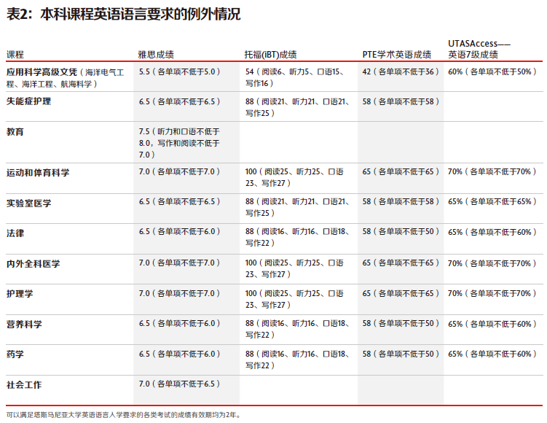This screenshot has height=423, width=547.
Task: Click the 药学 row PTE 58 cell
Action: pos(401,354)
